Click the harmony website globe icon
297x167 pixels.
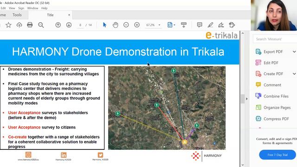[x=28, y=154]
